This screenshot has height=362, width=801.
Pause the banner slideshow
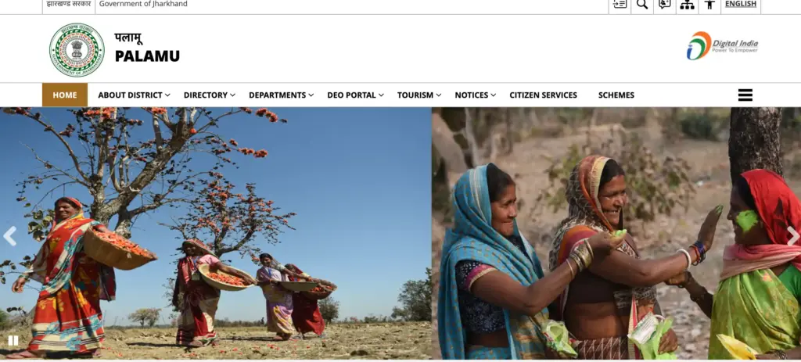click(13, 341)
